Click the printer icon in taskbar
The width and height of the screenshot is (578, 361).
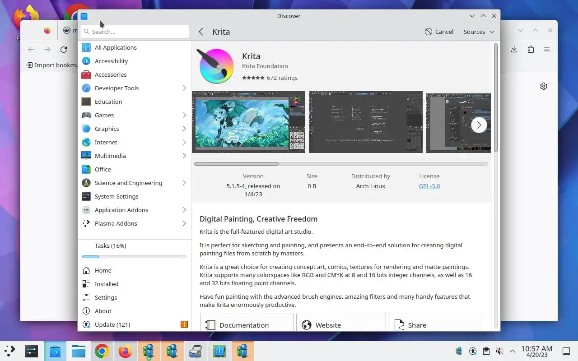[195, 351]
